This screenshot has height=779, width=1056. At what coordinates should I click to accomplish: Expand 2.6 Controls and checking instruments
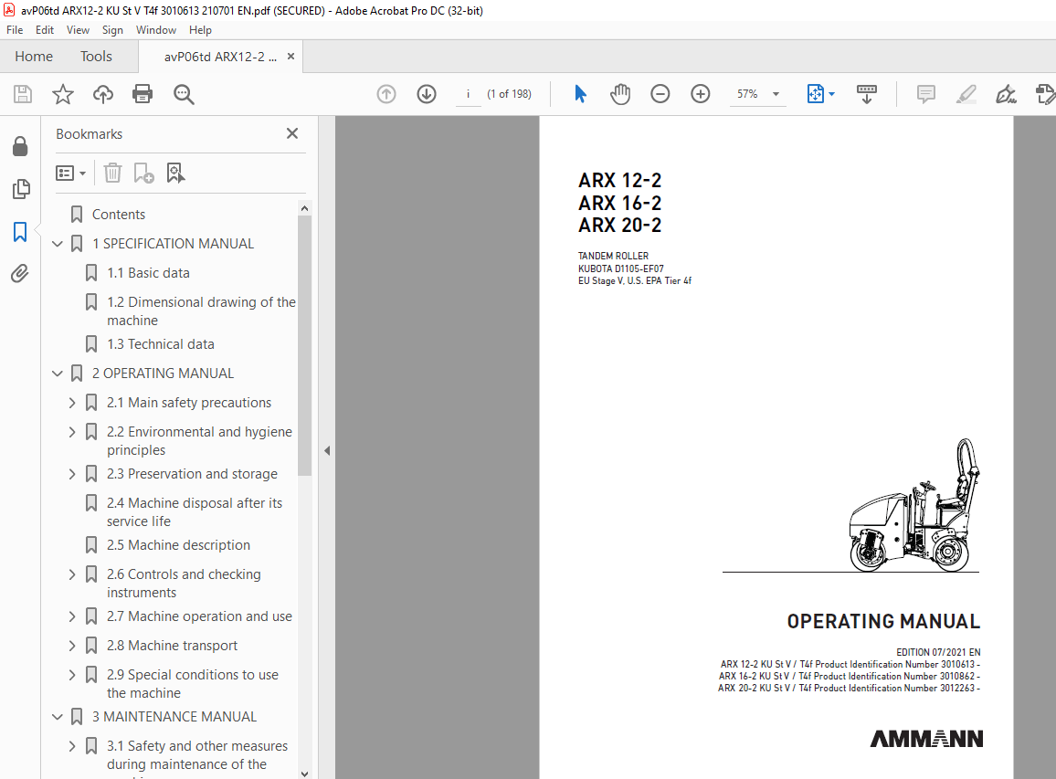(72, 574)
